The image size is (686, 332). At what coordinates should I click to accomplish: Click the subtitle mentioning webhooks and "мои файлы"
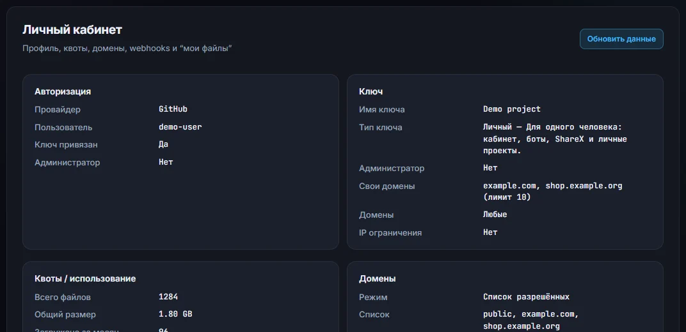[x=127, y=48]
